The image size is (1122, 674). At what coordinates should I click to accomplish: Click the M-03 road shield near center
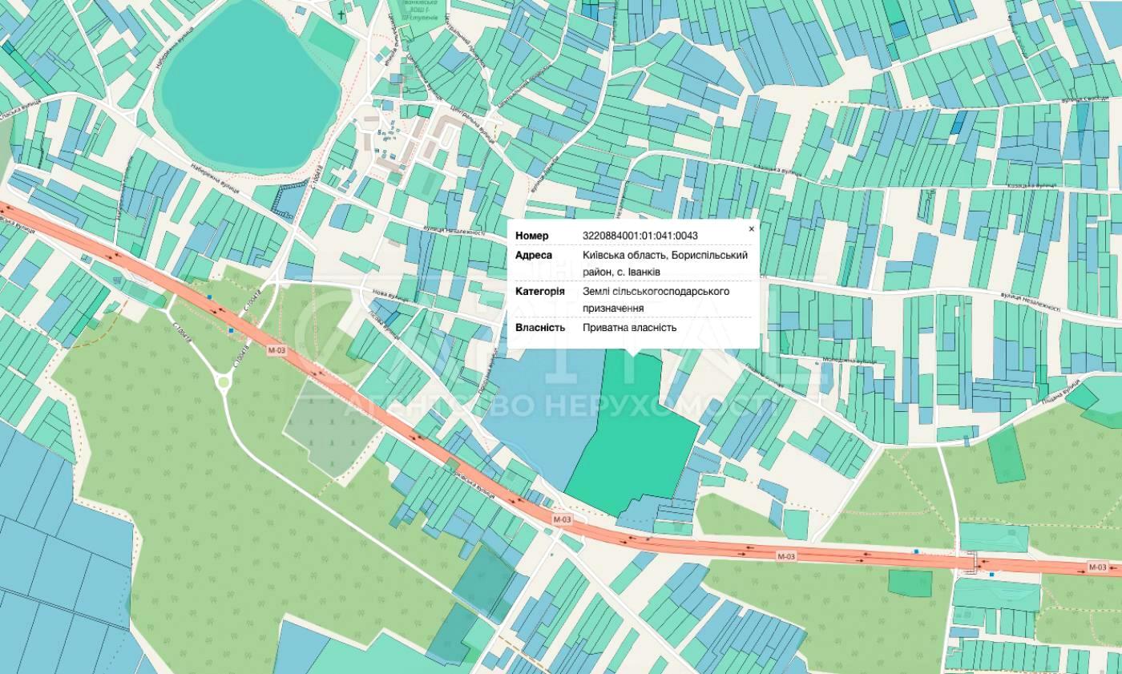[563, 519]
